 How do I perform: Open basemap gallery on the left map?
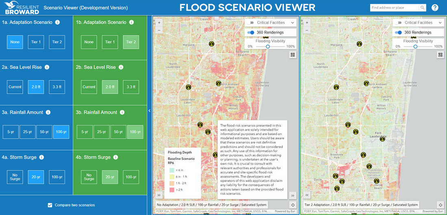click(293, 54)
